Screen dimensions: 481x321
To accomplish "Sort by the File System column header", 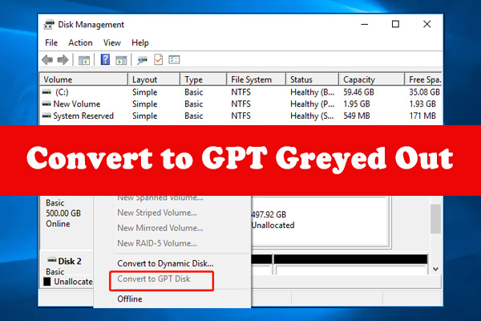I will 257,79.
